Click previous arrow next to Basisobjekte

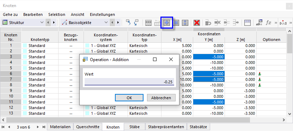point(112,23)
